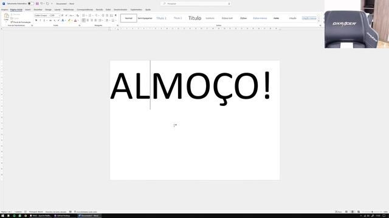Open the font size combo box

tap(55, 15)
